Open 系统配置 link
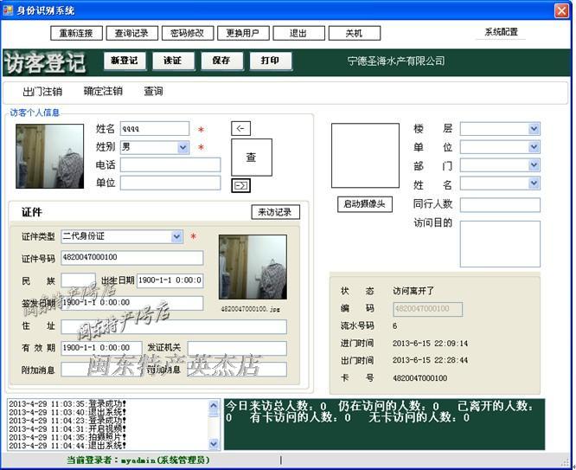Viewport: 576px width, 470px height. (x=501, y=32)
